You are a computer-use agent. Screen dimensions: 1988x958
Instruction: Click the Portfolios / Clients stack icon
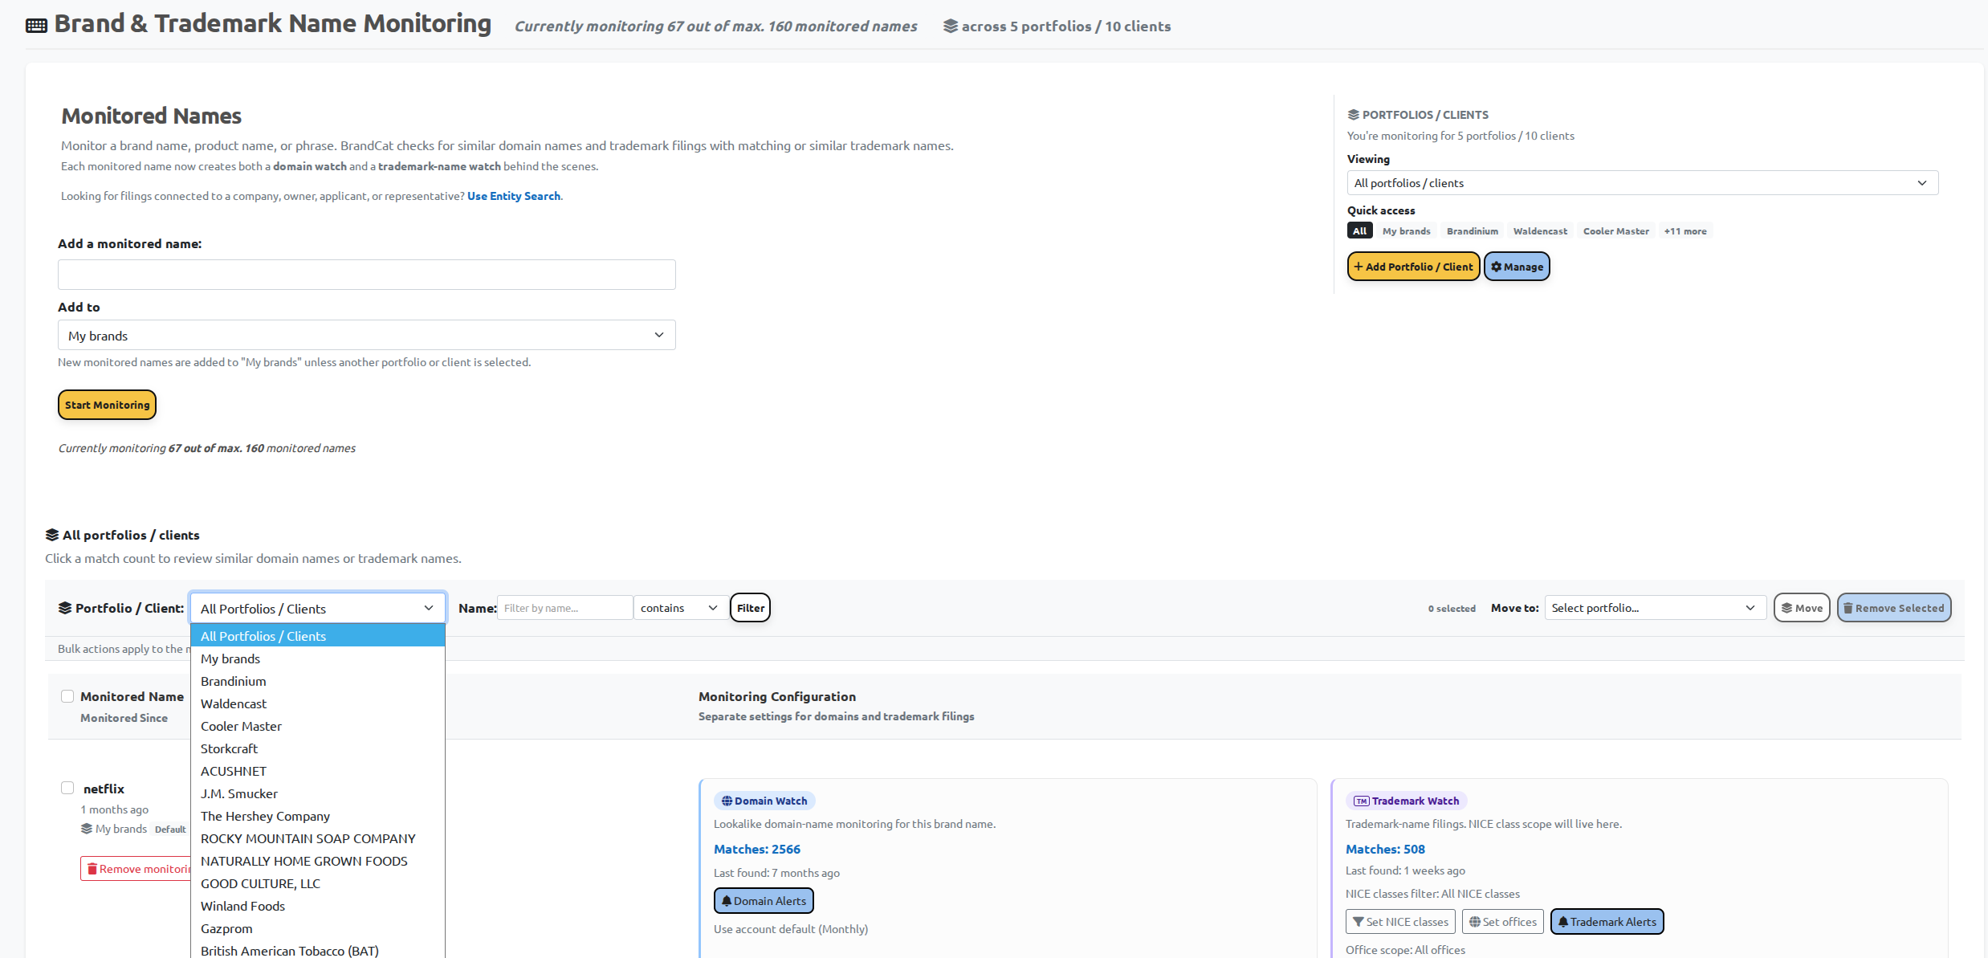tap(1353, 115)
